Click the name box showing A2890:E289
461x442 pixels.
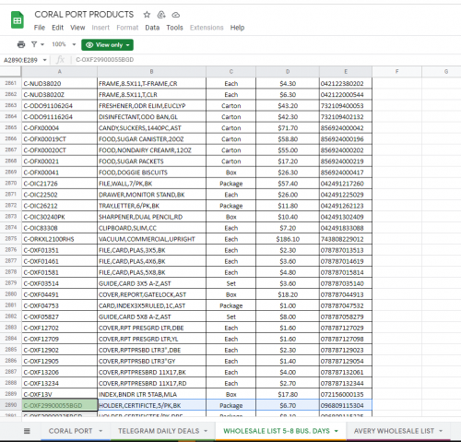pyautogui.click(x=21, y=60)
